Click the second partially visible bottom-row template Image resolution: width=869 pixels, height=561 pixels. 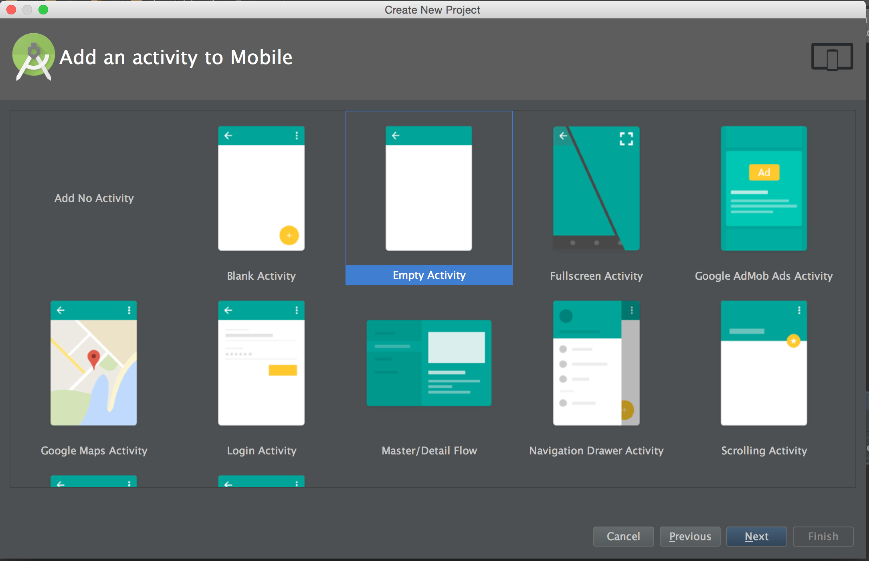pyautogui.click(x=261, y=481)
